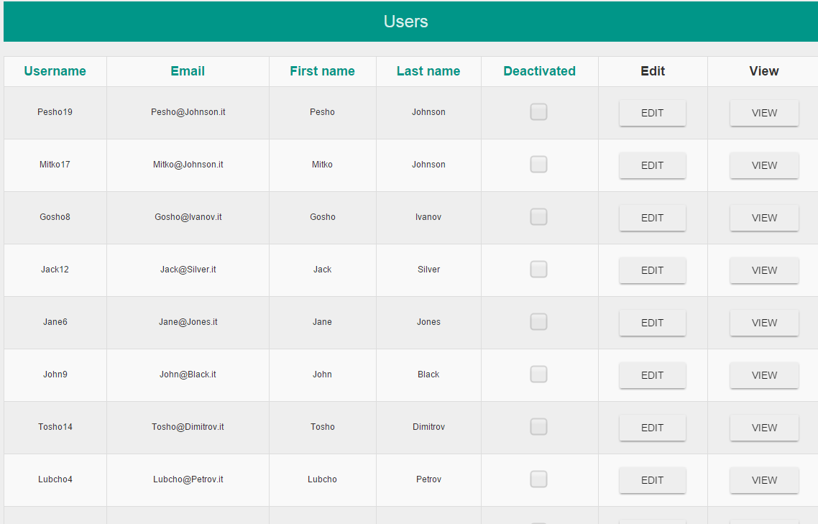Sort by the Email column header

188,71
